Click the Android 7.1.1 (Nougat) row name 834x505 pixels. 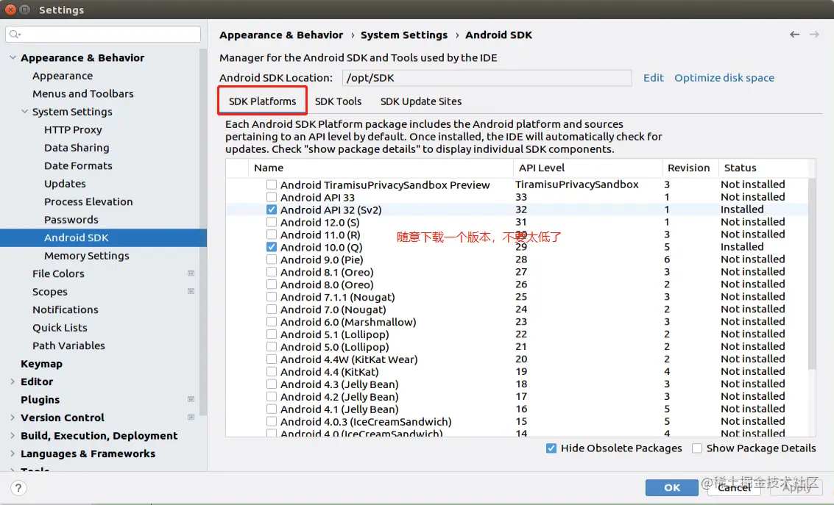tap(337, 297)
